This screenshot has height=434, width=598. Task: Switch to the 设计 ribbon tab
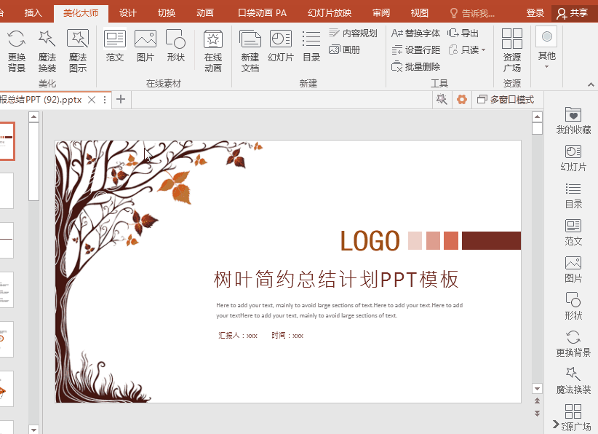[x=127, y=12]
